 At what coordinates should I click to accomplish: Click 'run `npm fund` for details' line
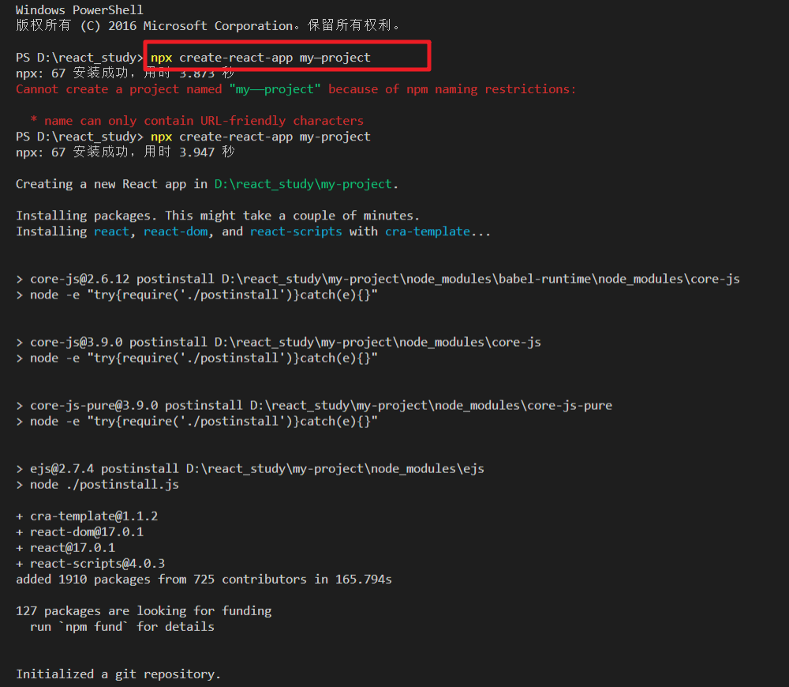(x=122, y=627)
